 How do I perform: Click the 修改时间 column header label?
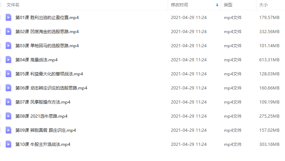pos(179,5)
